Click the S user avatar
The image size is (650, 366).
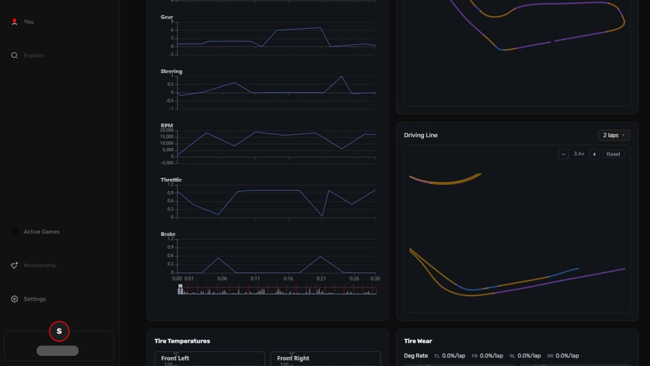coord(59,331)
